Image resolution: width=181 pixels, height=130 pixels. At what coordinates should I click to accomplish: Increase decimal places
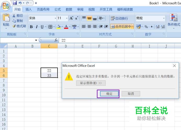click(x=157, y=27)
